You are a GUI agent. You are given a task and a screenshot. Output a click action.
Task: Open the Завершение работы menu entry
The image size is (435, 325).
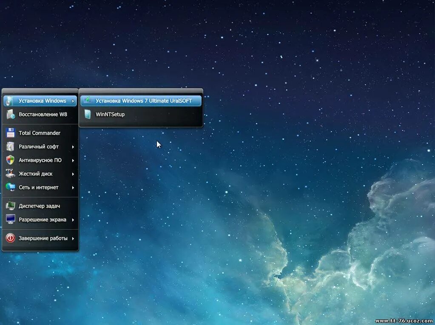pos(40,238)
